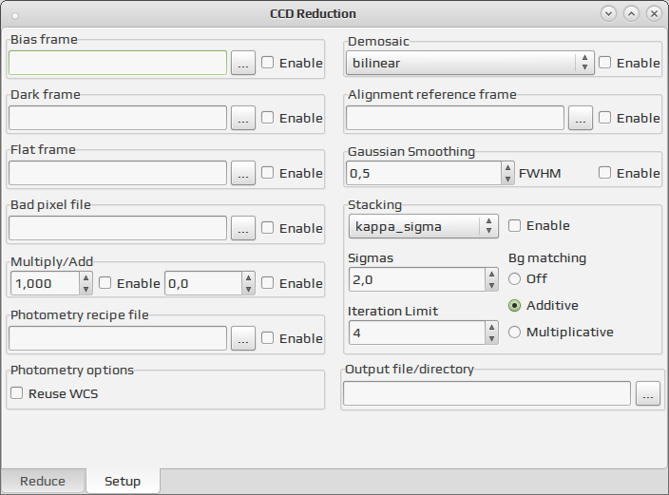Click the Gaussian Smoothing 0,5 value field
The width and height of the screenshot is (669, 495).
tap(424, 173)
